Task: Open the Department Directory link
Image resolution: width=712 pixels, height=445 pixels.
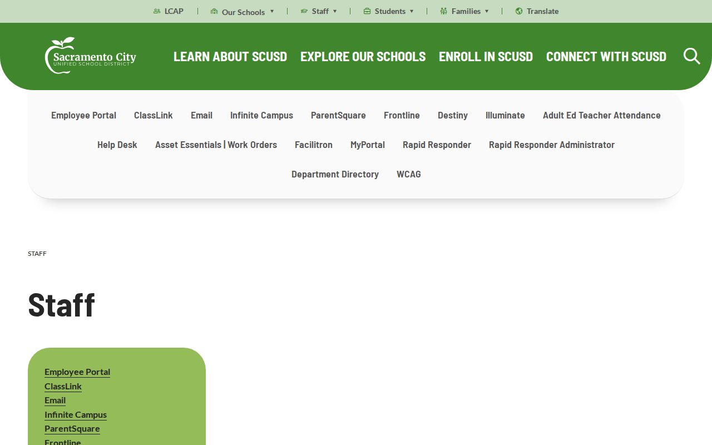Action: click(x=335, y=174)
